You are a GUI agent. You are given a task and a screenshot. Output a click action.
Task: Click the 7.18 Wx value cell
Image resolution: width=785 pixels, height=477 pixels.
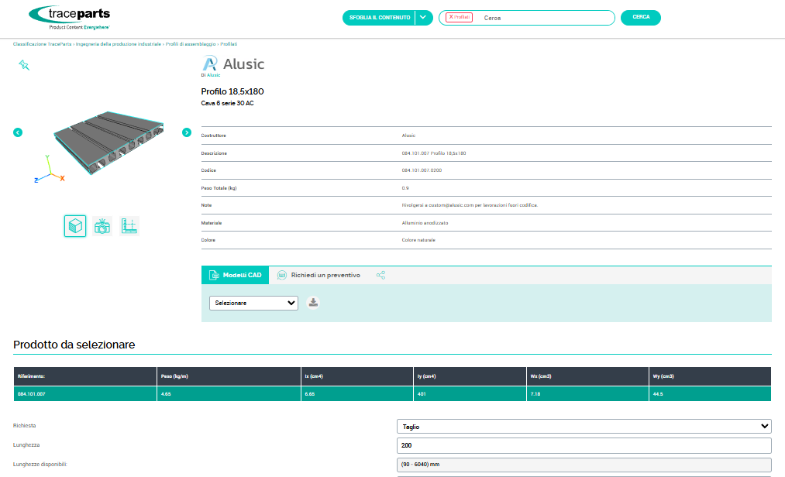click(587, 394)
